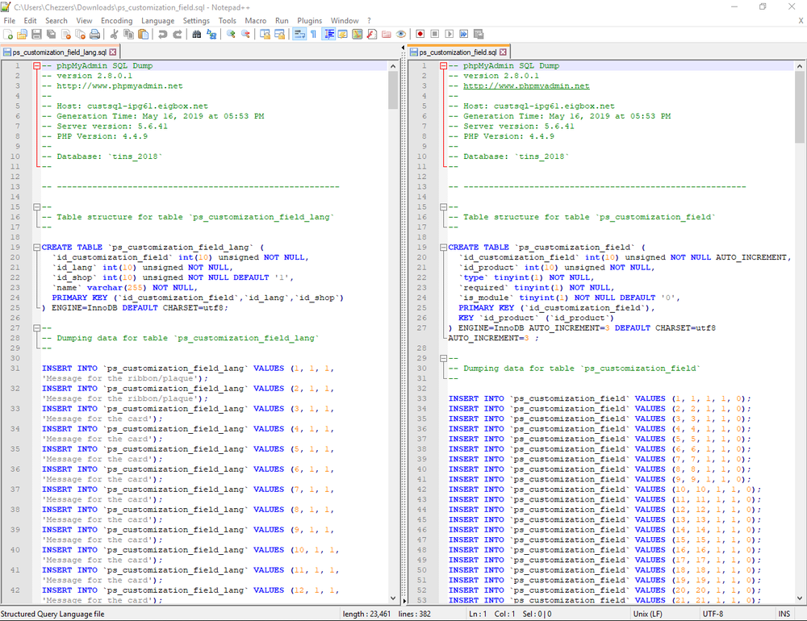
Task: Open the Encoding menu
Action: tap(116, 20)
